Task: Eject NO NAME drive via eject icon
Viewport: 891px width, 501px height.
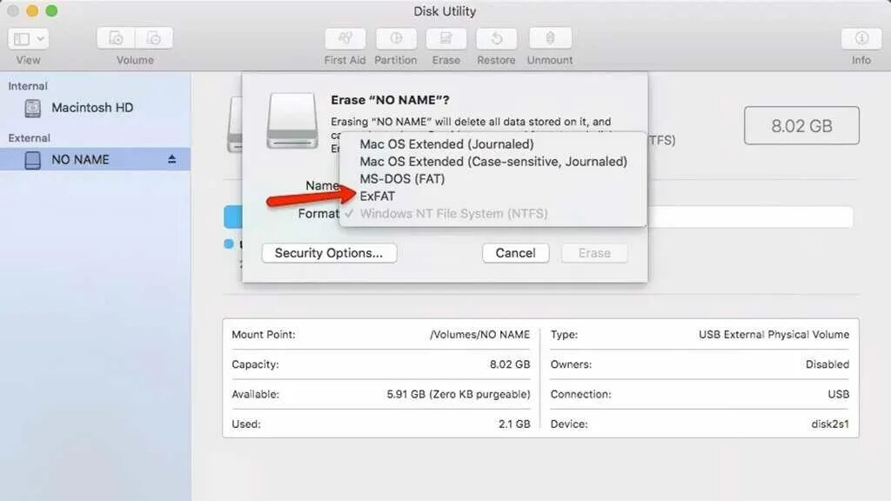Action: 171,160
